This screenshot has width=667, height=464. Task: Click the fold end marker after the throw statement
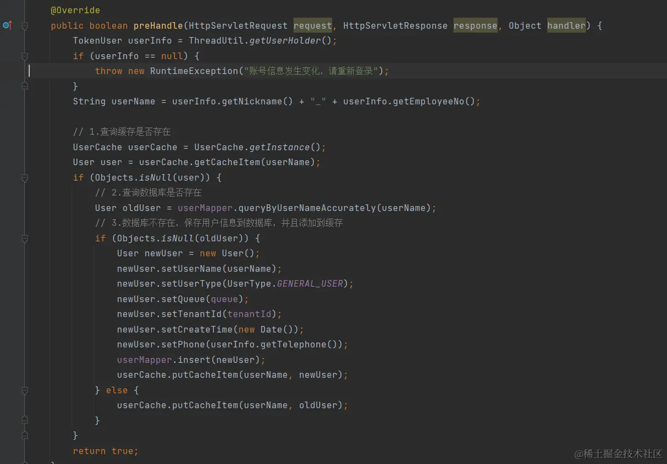(24, 86)
